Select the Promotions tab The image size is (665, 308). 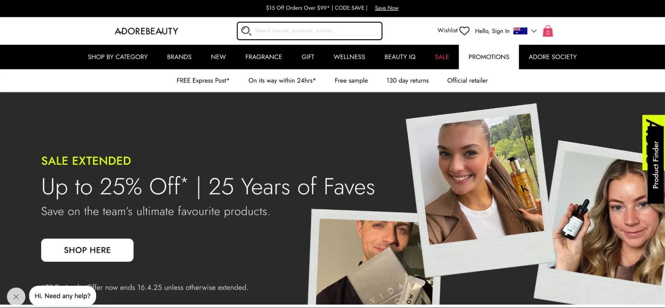489,57
